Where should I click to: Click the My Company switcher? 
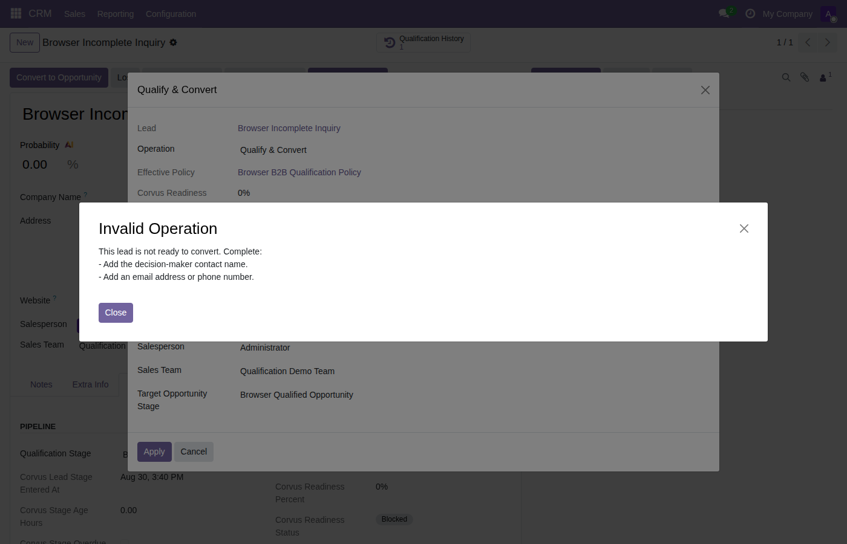click(787, 14)
